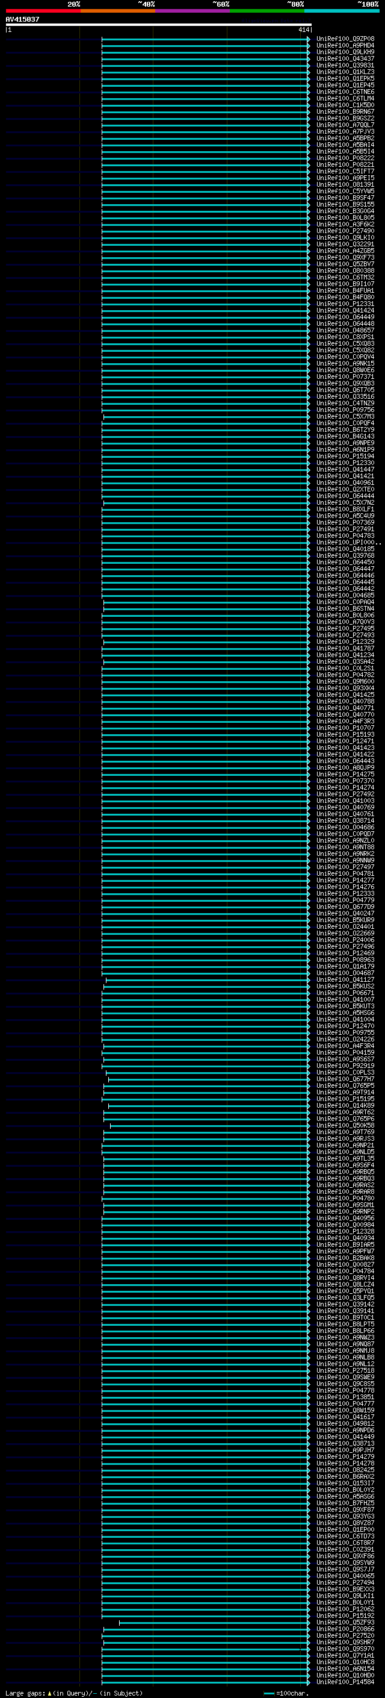Select label UniRef100_A9PEI5

pos(345,177)
